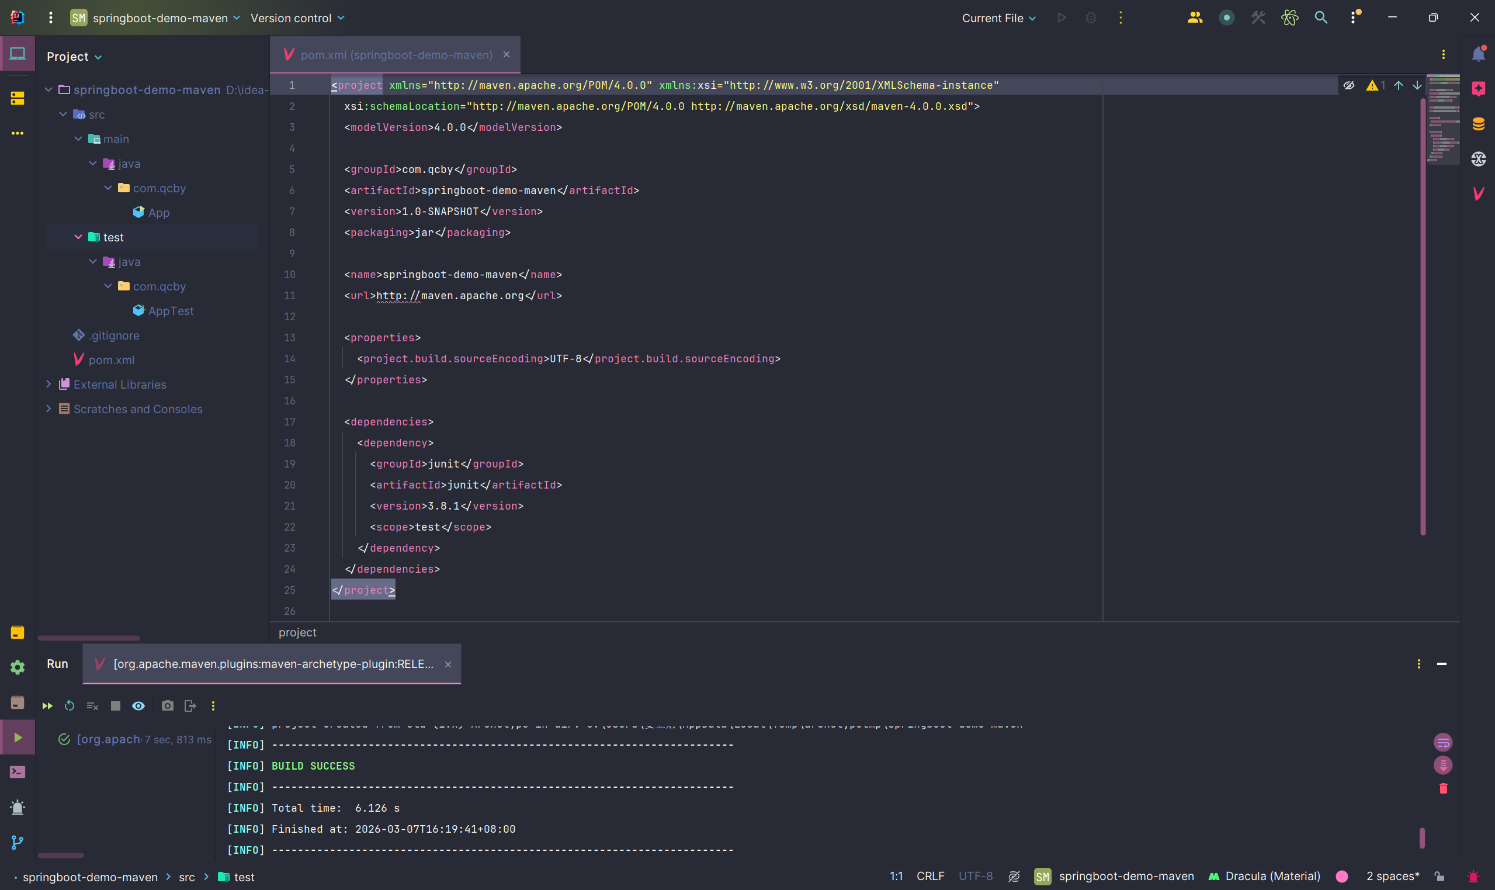This screenshot has width=1495, height=890.
Task: Click the screenshot camera icon in Run toolbar
Action: pyautogui.click(x=167, y=706)
